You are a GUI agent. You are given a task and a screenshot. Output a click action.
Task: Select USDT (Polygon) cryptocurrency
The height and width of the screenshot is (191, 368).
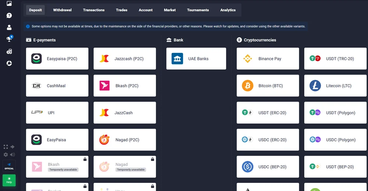click(335, 113)
